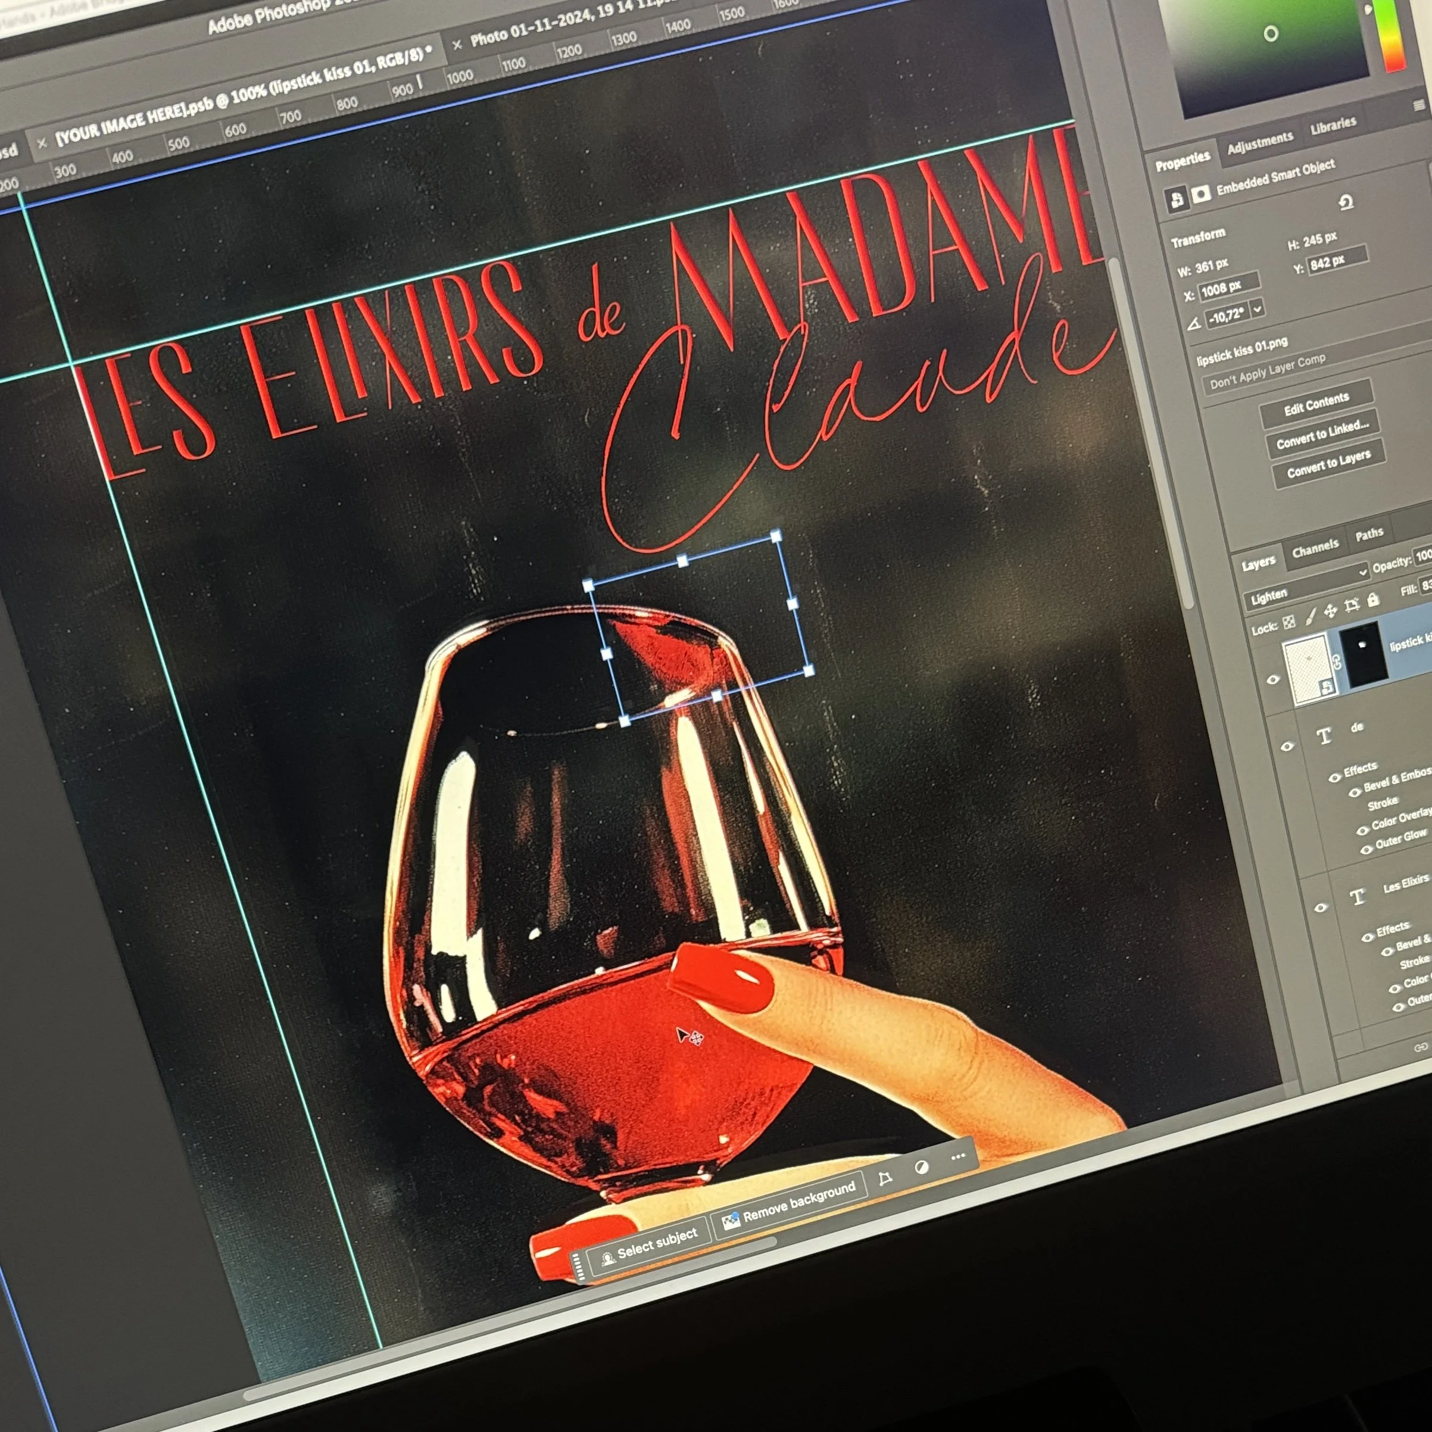Click the mask icon beside Embedded Smart Object
The image size is (1432, 1432).
pyautogui.click(x=1201, y=194)
